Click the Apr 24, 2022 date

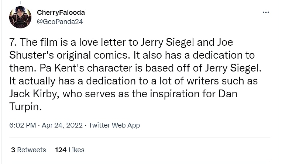click(62, 125)
